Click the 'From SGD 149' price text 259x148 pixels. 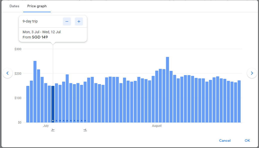click(x=35, y=37)
